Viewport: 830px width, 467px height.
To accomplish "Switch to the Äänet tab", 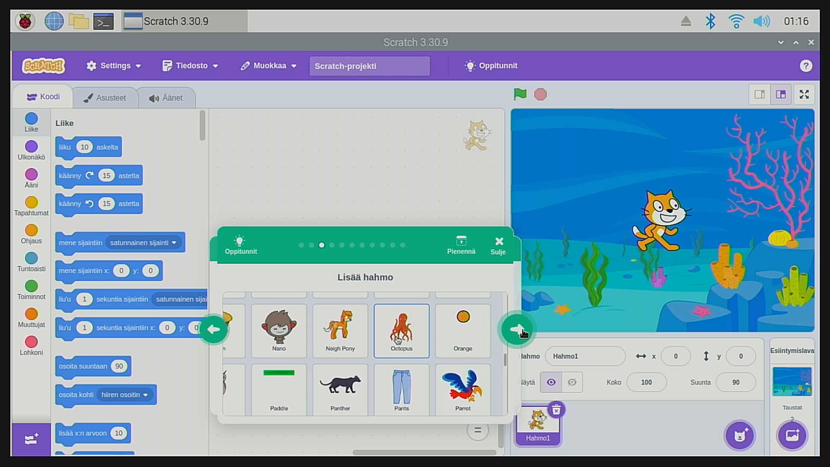I will (x=166, y=98).
